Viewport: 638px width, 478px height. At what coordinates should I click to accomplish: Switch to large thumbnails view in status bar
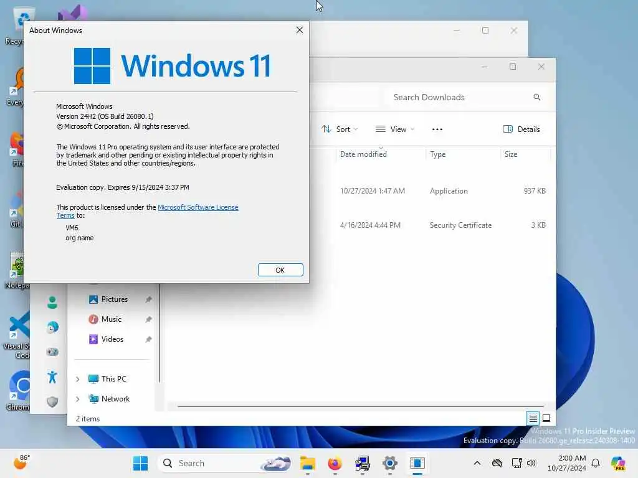[546, 418]
